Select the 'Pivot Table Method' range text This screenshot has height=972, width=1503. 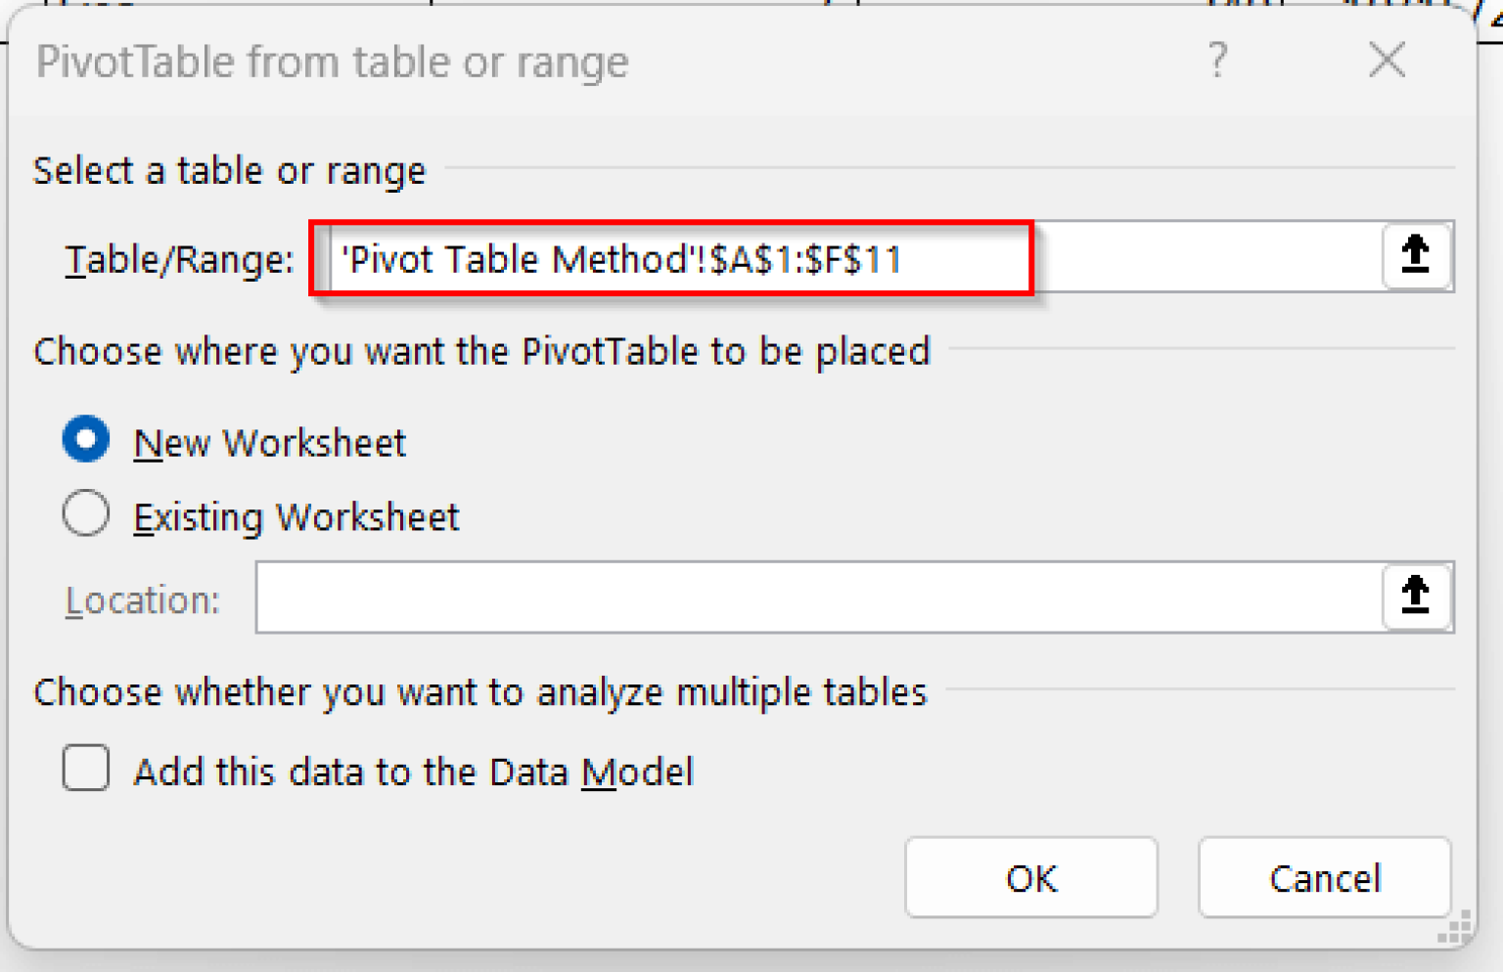coord(622,258)
